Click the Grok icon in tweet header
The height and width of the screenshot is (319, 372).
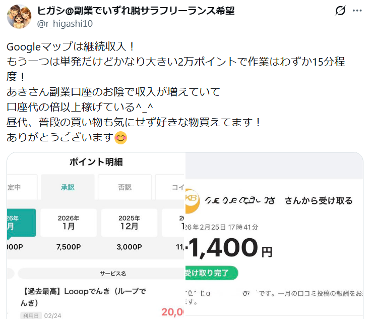click(340, 11)
